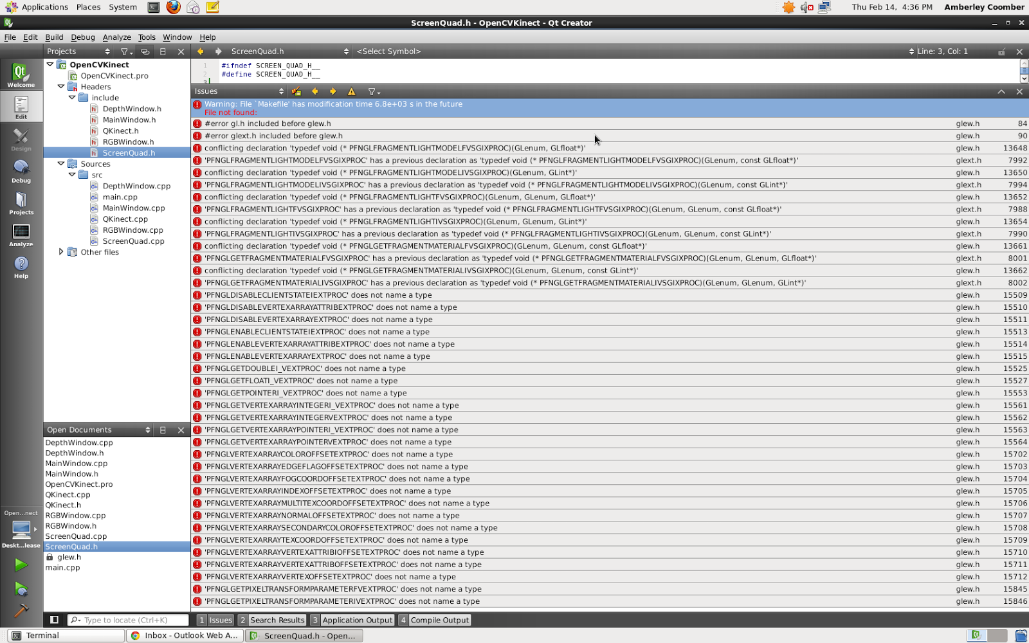This screenshot has height=643, width=1029.
Task: Show the Compile Output pane
Action: pos(434,620)
